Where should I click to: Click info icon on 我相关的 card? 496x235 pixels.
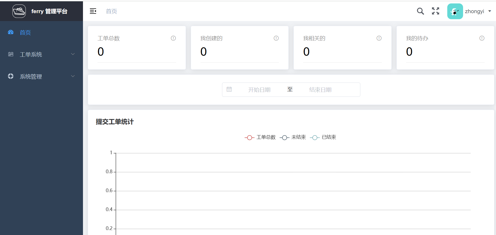(x=379, y=38)
